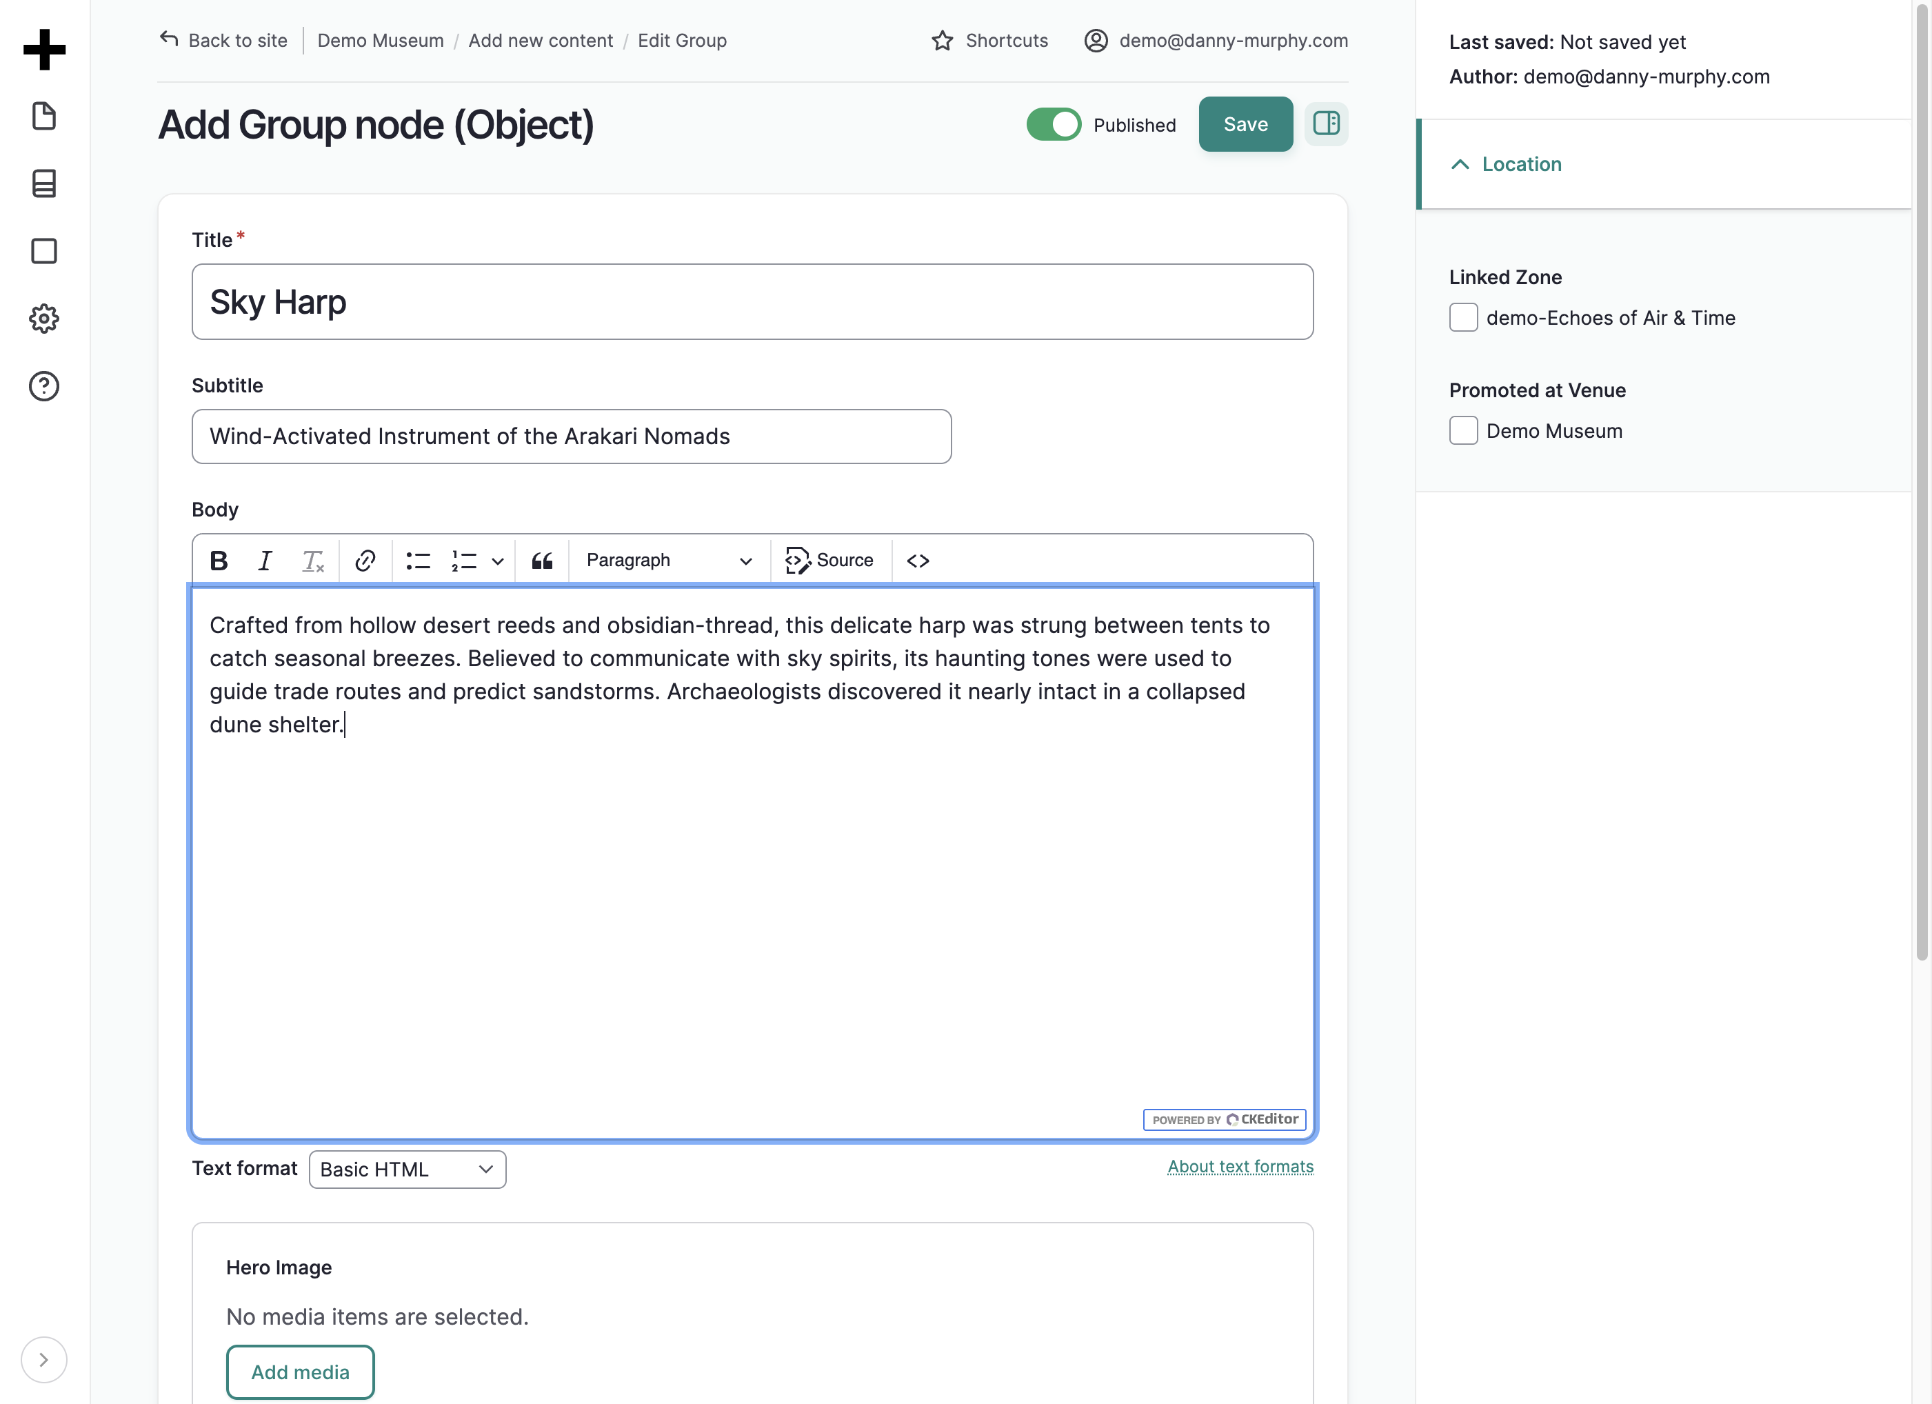Open the page document sidebar icon

(x=44, y=116)
